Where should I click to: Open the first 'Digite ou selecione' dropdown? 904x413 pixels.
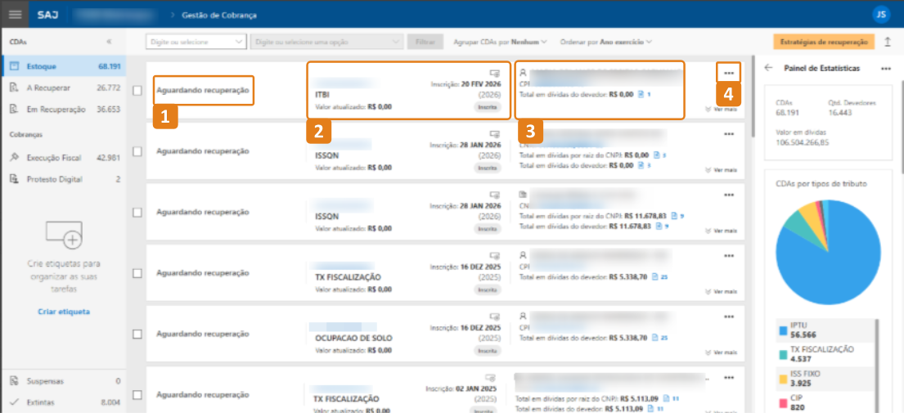click(x=196, y=41)
